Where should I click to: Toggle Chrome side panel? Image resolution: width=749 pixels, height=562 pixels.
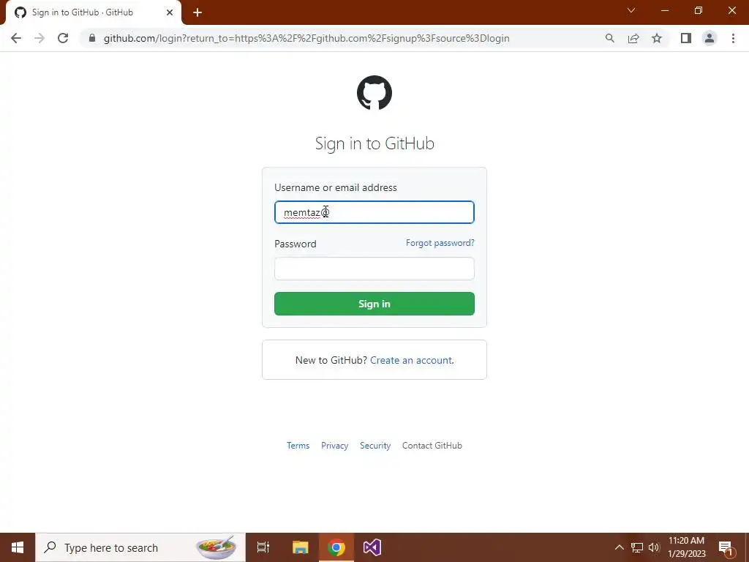(686, 38)
